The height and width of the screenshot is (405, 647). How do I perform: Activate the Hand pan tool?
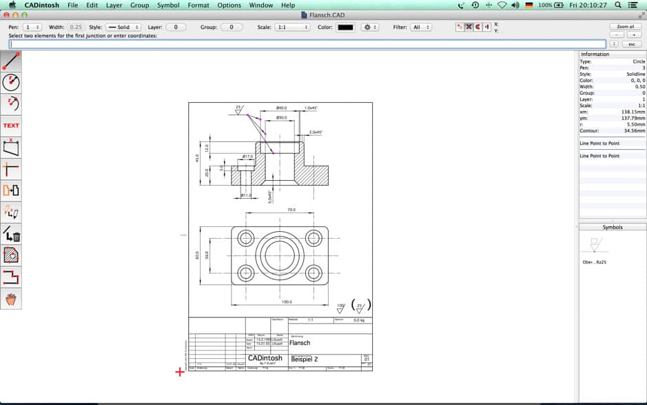[x=11, y=298]
